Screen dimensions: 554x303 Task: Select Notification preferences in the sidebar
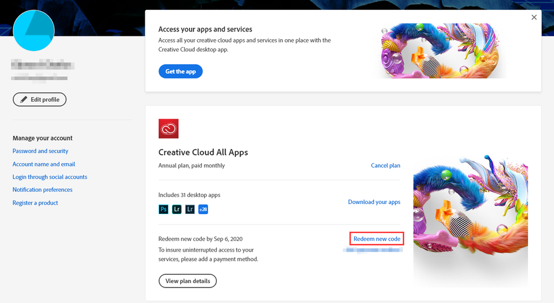tap(43, 190)
